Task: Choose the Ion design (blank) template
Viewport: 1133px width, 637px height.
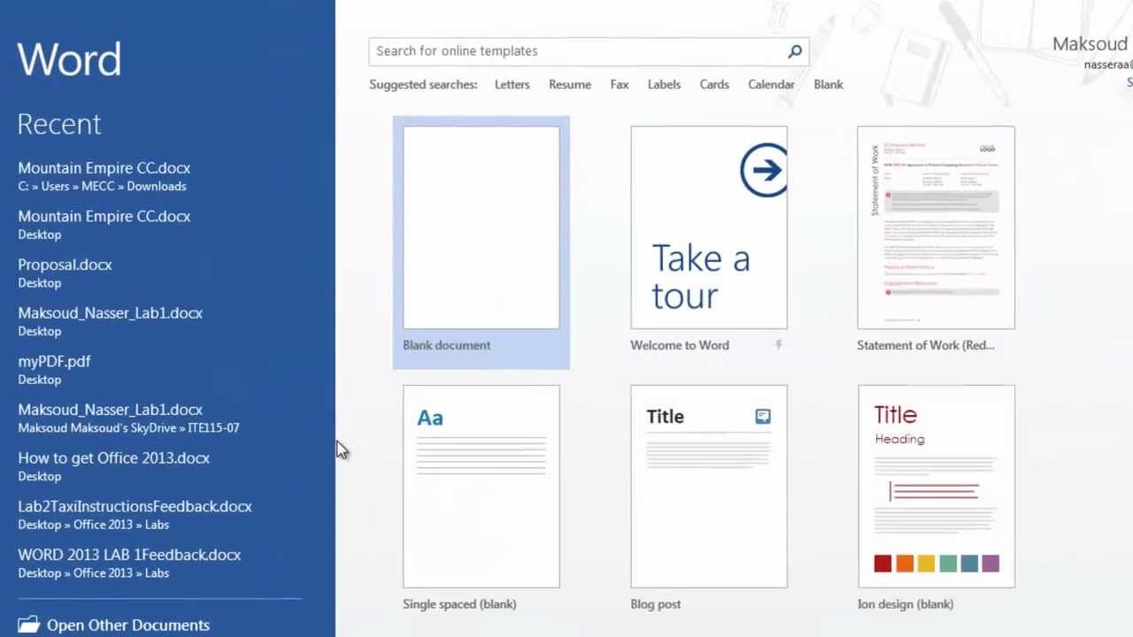Action: point(936,498)
